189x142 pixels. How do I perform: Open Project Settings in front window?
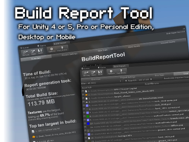128,77
